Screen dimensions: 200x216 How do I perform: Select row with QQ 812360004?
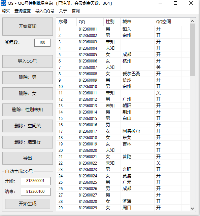[123, 48]
